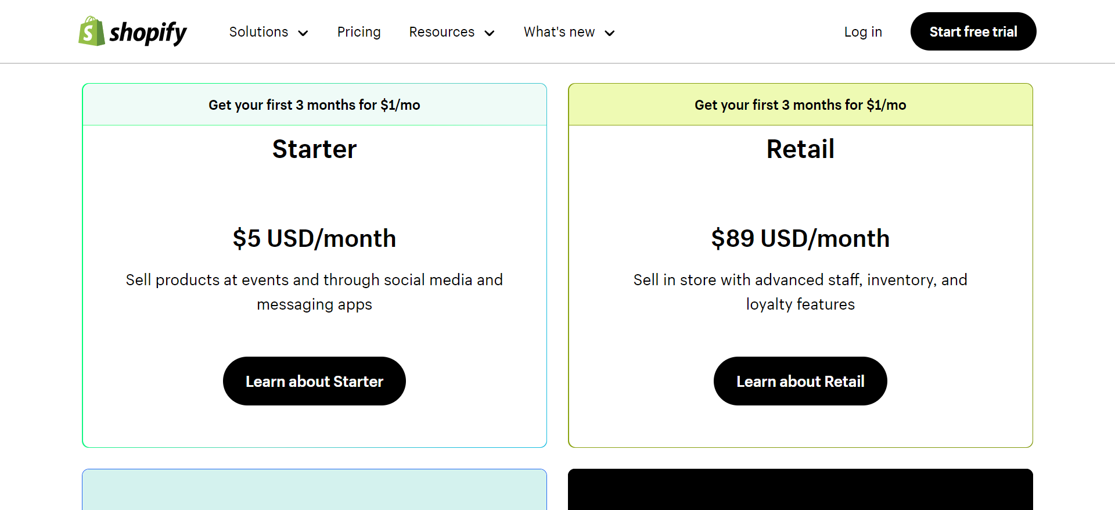Screen dimensions: 1115x510
Task: Click the Starter $1/mo promo banner
Action: (314, 105)
